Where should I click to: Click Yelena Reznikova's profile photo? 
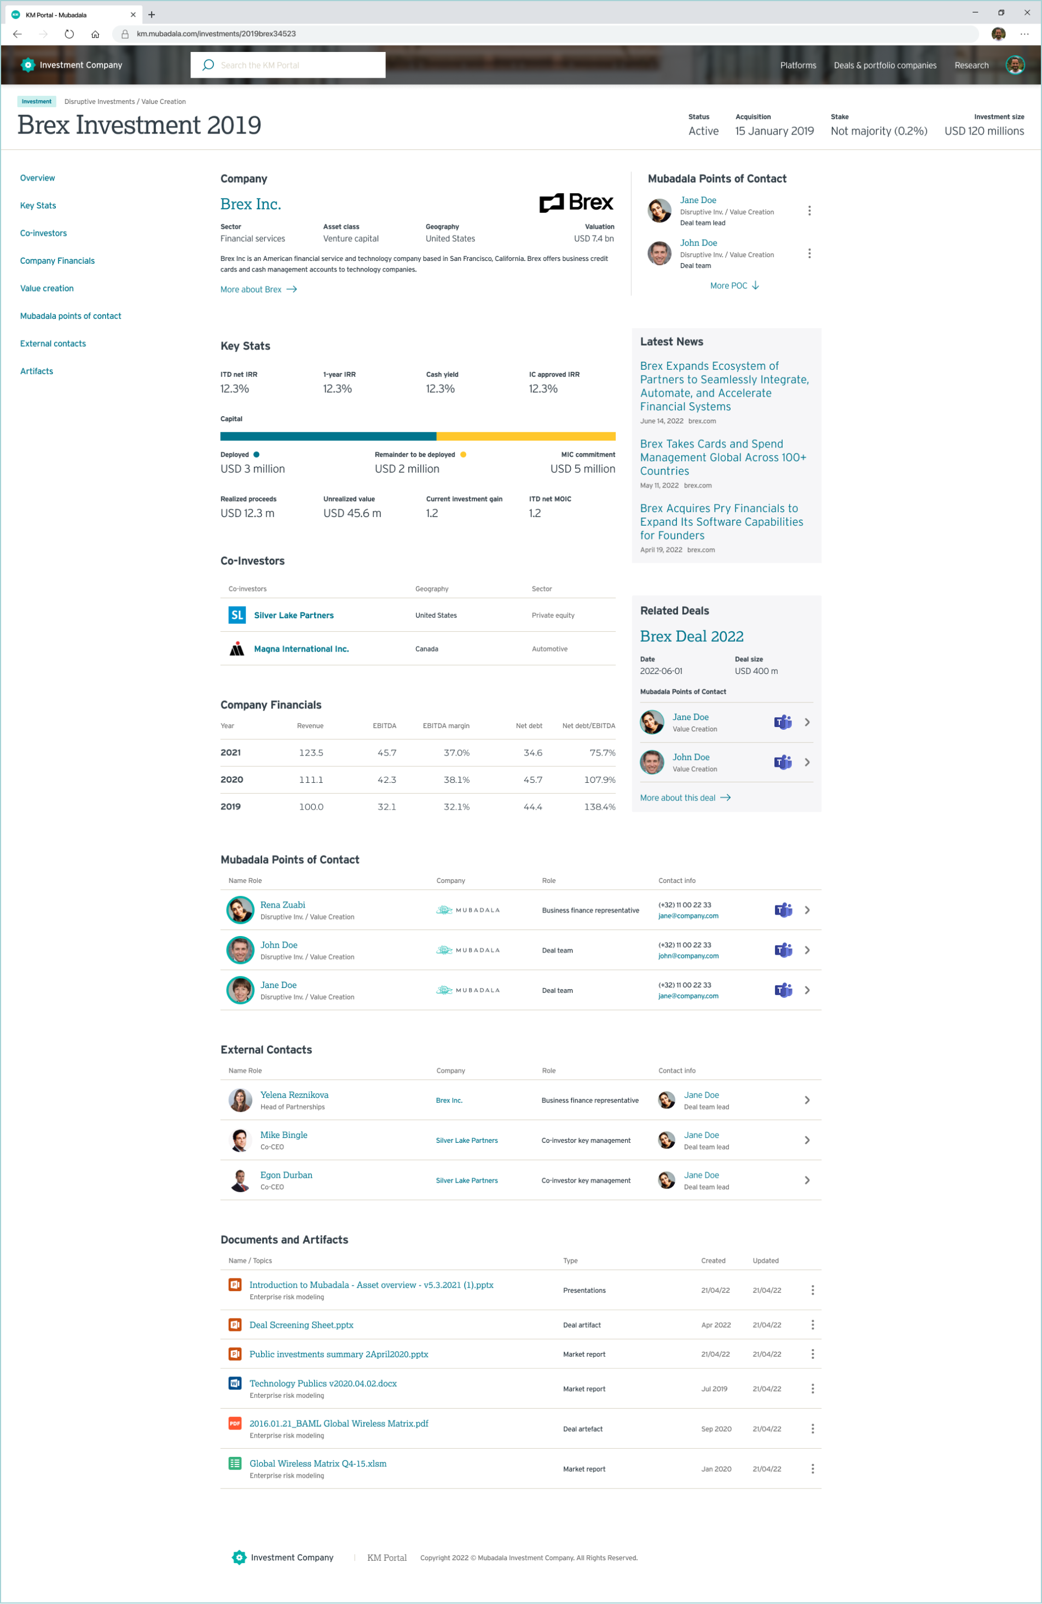click(240, 1100)
